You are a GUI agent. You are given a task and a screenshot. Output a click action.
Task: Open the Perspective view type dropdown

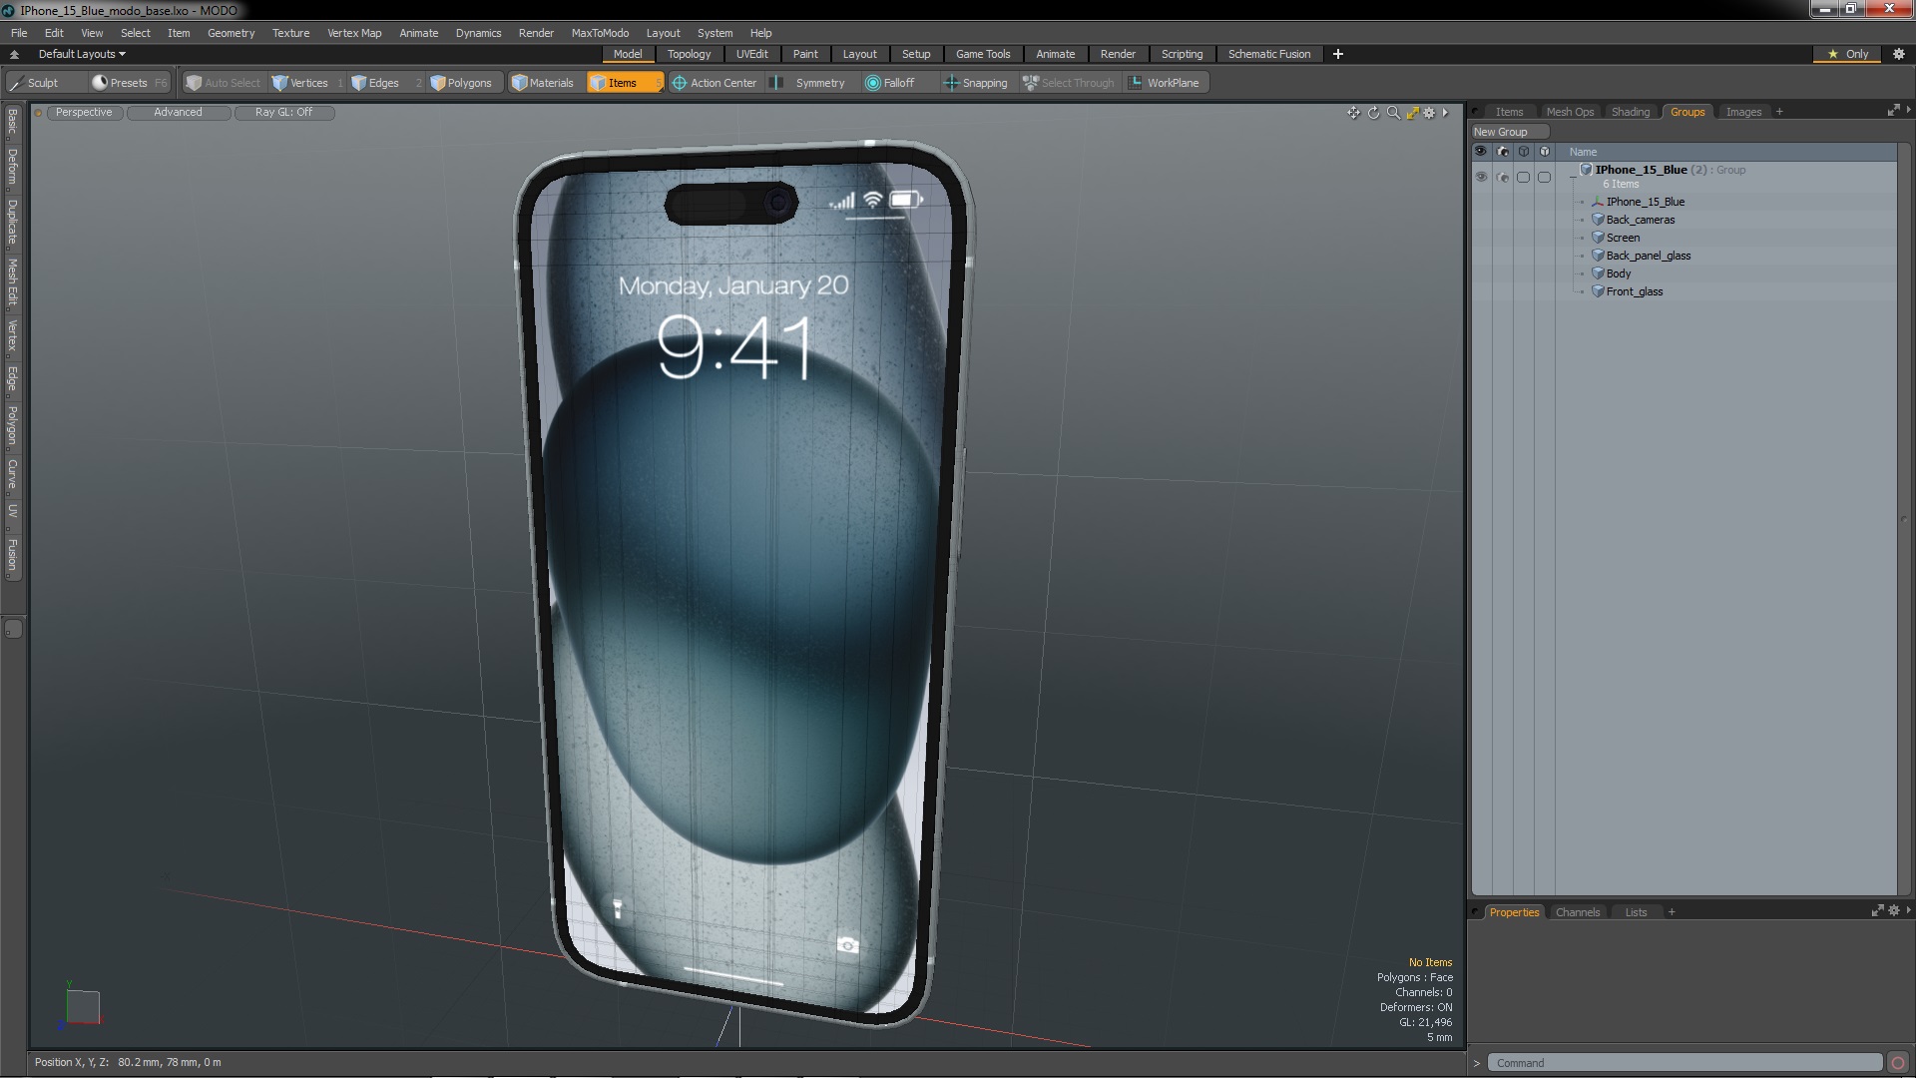click(x=84, y=112)
